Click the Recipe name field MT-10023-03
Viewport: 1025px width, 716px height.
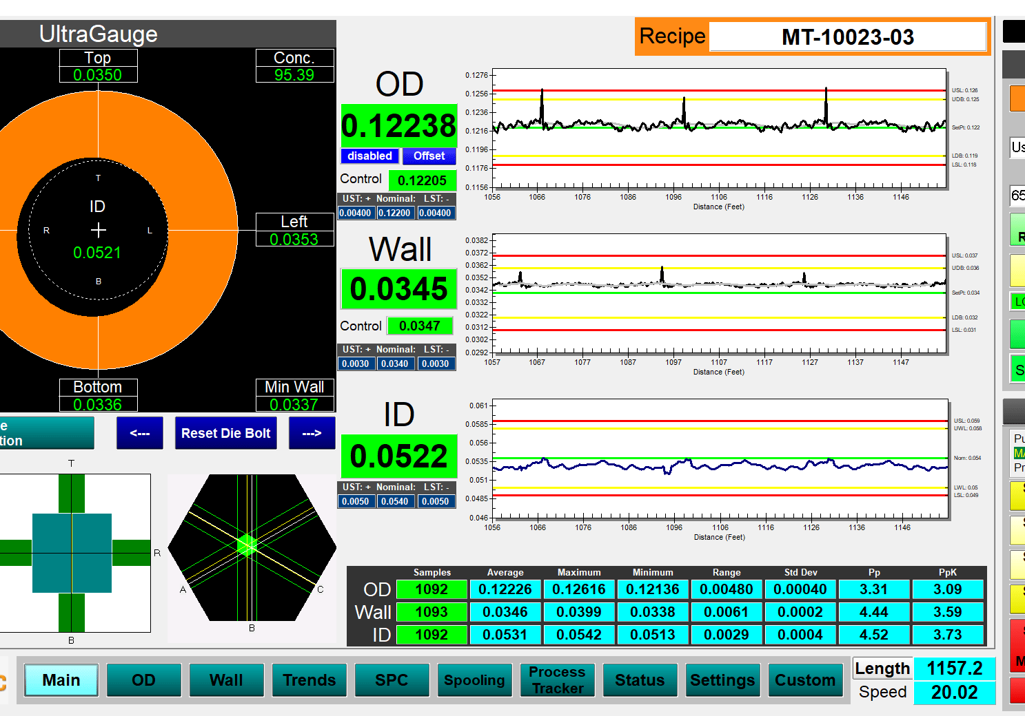click(847, 37)
